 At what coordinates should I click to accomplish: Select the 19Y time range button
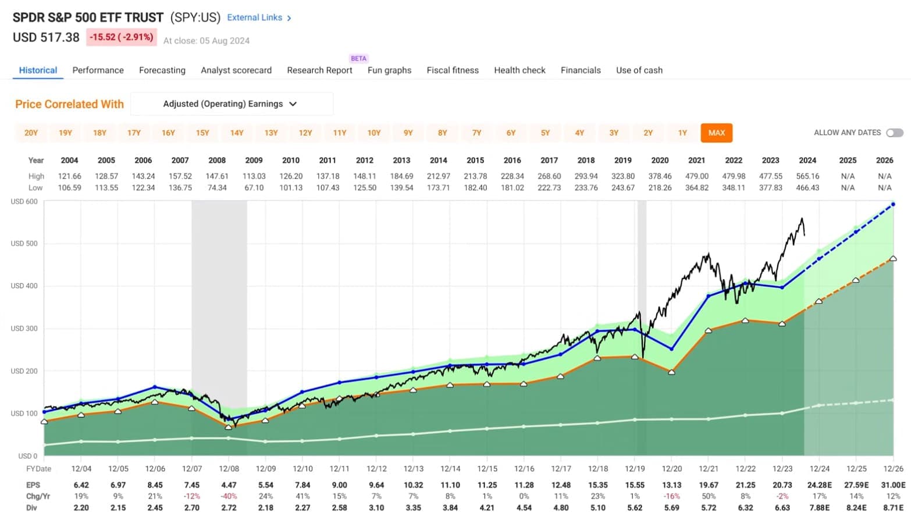pos(65,133)
